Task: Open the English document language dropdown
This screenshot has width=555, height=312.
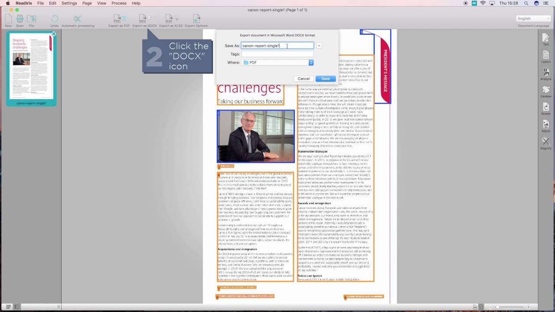Action: pos(532,18)
